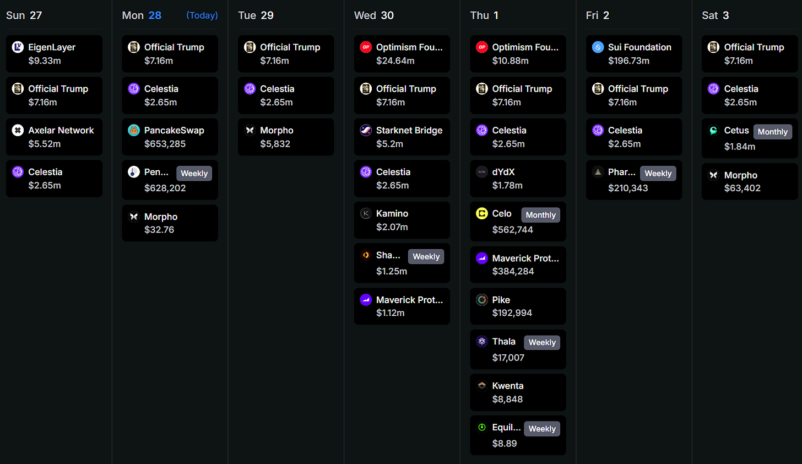The width and height of the screenshot is (802, 464).
Task: Click Monday's Morpho butterfly icon
Action: [134, 217]
